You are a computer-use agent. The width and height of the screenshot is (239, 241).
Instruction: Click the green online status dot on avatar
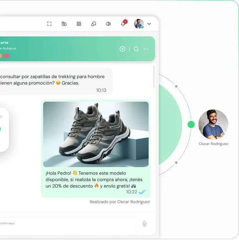[x=142, y=27]
